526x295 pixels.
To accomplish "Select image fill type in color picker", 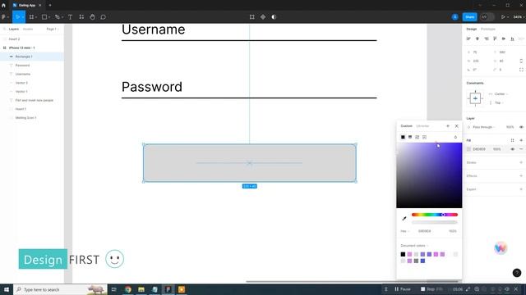I will click(x=417, y=137).
